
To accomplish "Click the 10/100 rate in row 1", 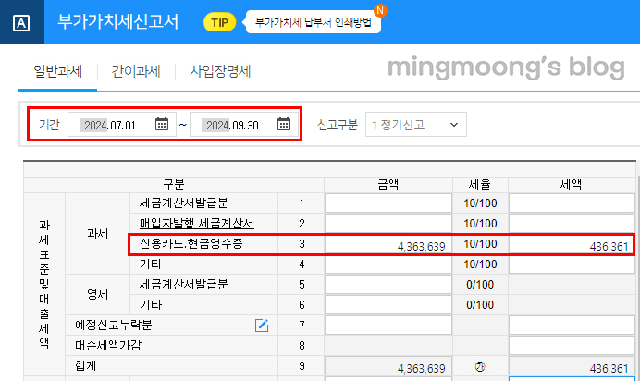I will click(x=480, y=203).
